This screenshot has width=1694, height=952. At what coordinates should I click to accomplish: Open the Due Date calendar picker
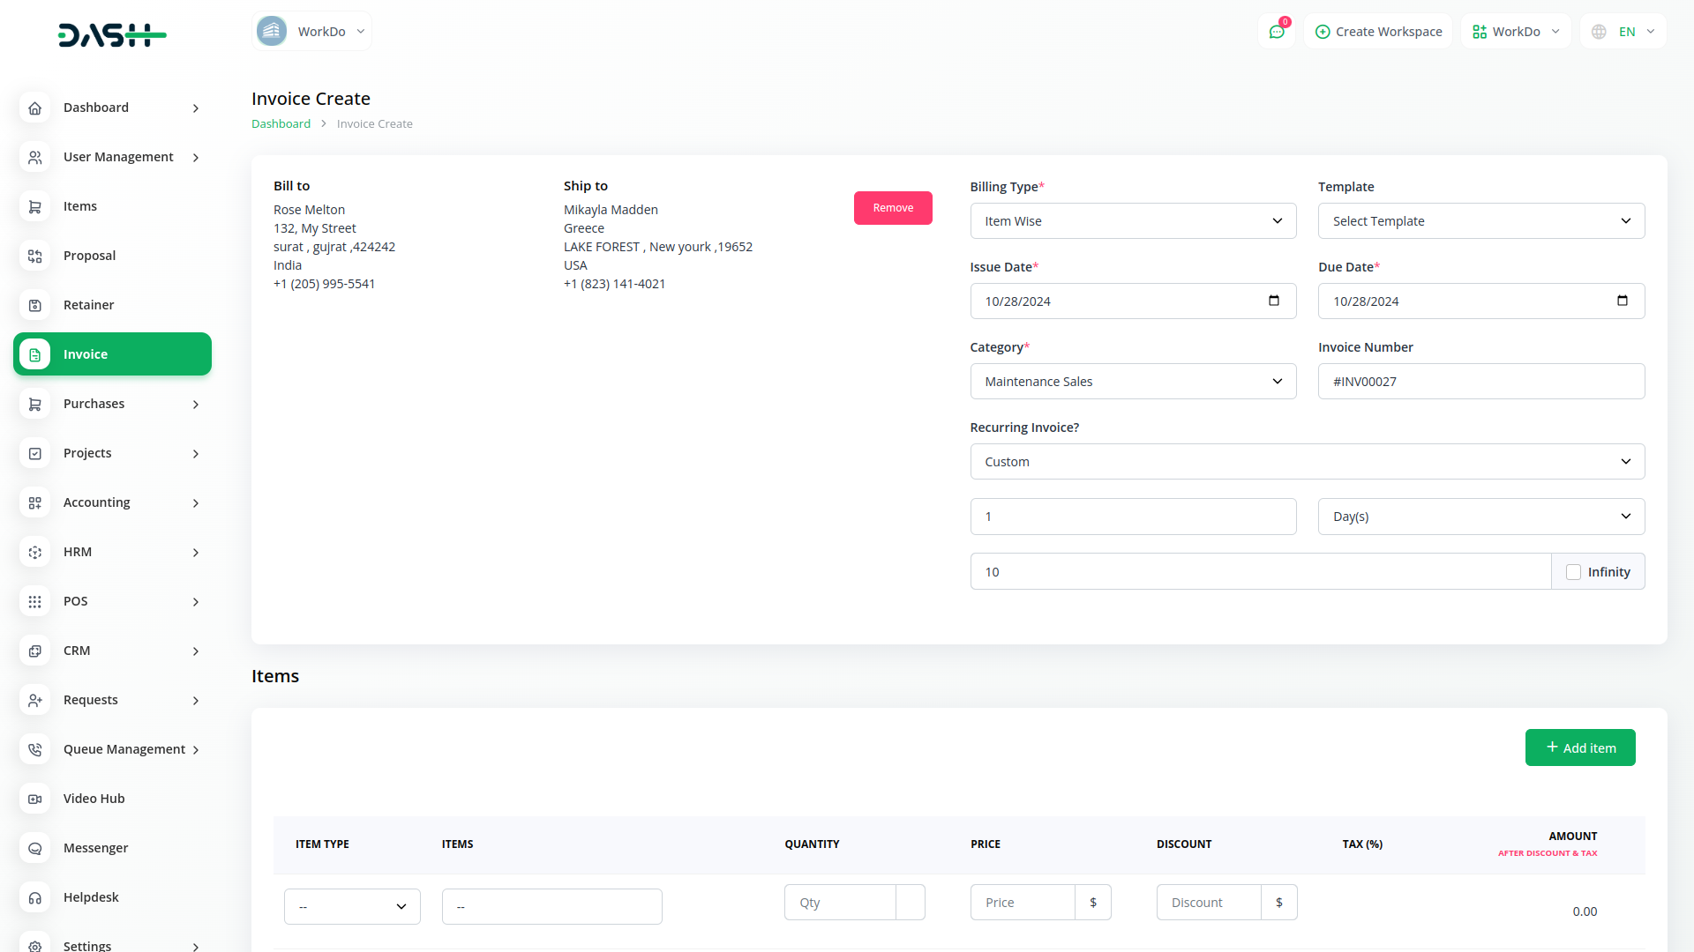click(1622, 301)
